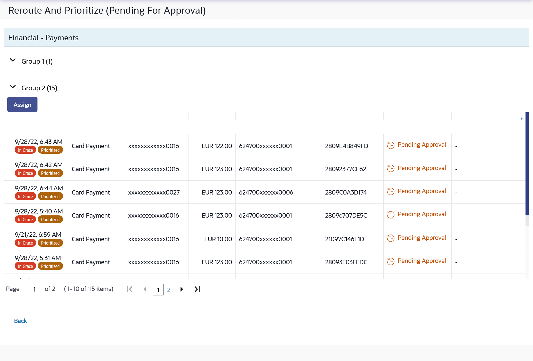Select current page 1 in pagination
The image size is (533, 361).
(x=158, y=290)
